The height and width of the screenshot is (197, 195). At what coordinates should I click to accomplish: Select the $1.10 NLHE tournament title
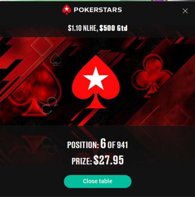coord(82,28)
